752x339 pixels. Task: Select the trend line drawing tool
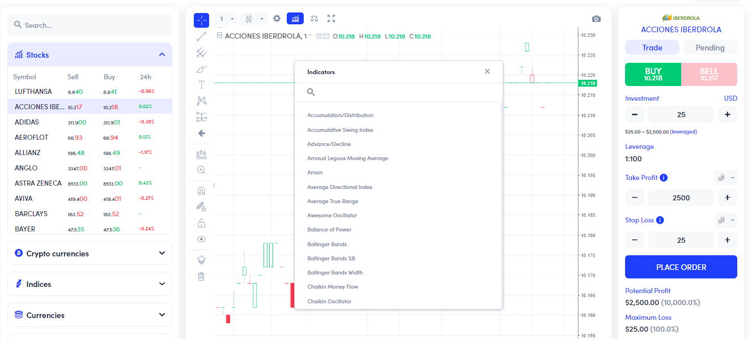(x=201, y=37)
